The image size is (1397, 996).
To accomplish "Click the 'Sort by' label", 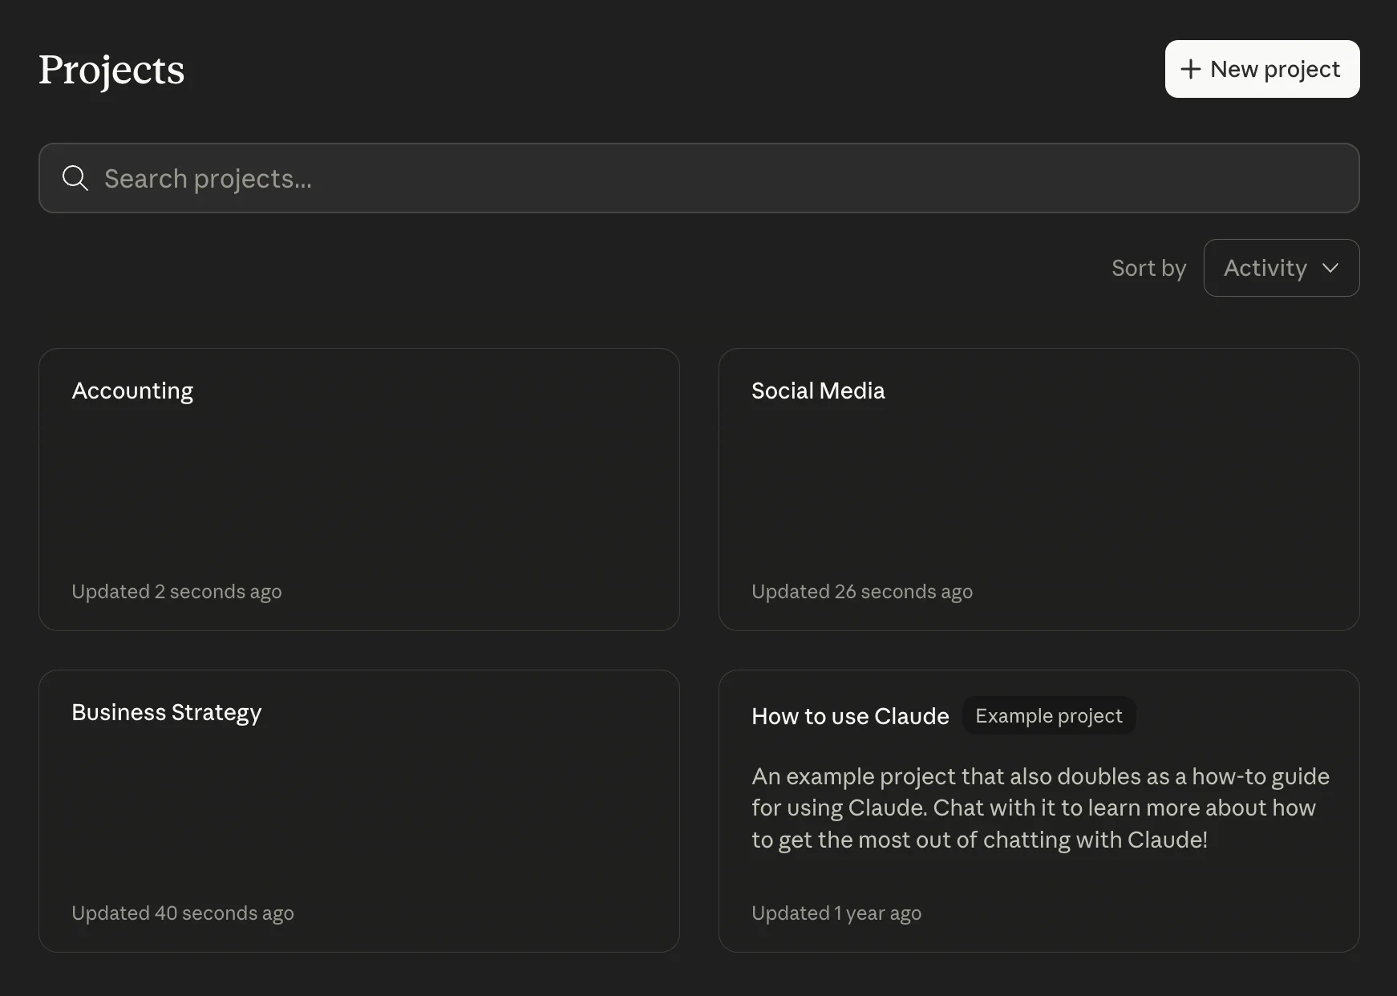I will (1148, 268).
